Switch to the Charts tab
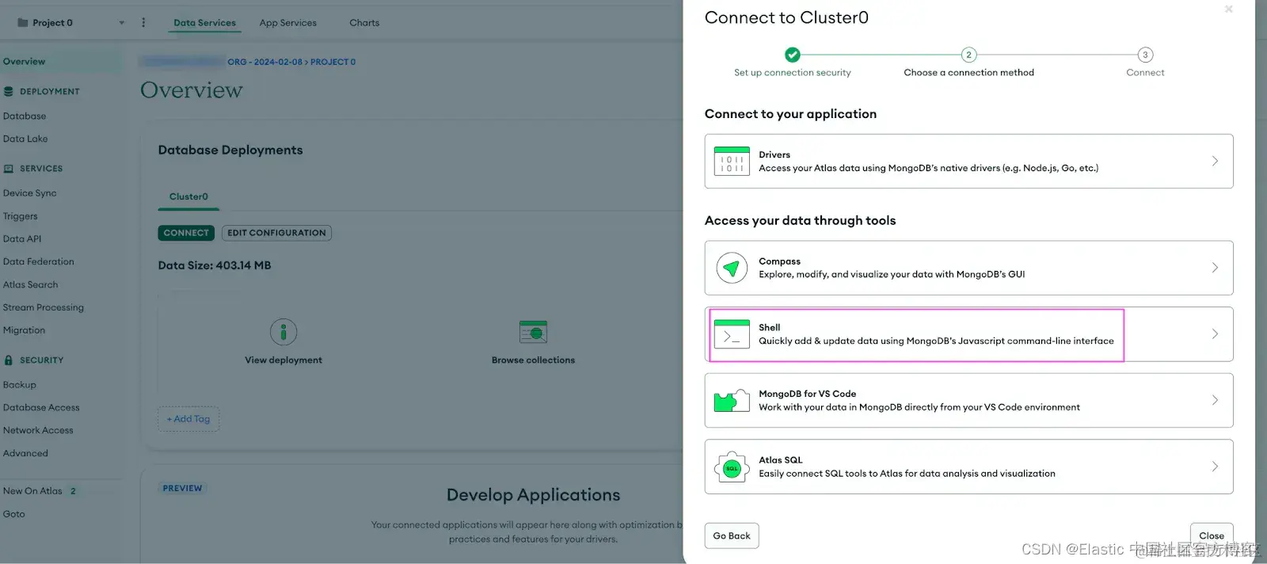 [x=364, y=23]
